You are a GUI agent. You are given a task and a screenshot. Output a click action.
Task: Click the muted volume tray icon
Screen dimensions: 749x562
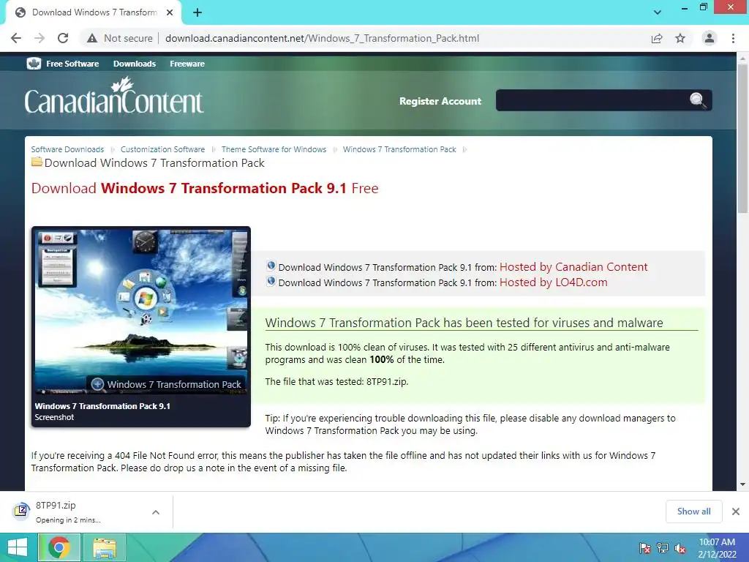[680, 547]
